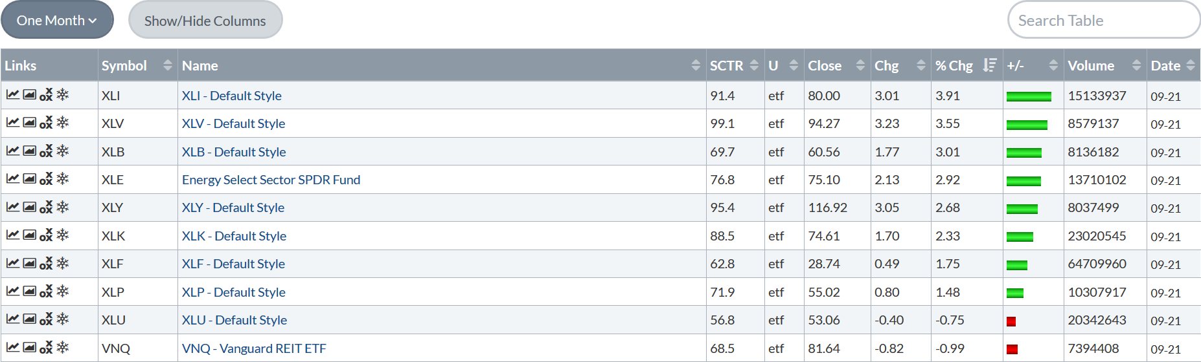This screenshot has width=1201, height=362.
Task: Open SharpChart line icon for XLI row
Action: pos(12,94)
